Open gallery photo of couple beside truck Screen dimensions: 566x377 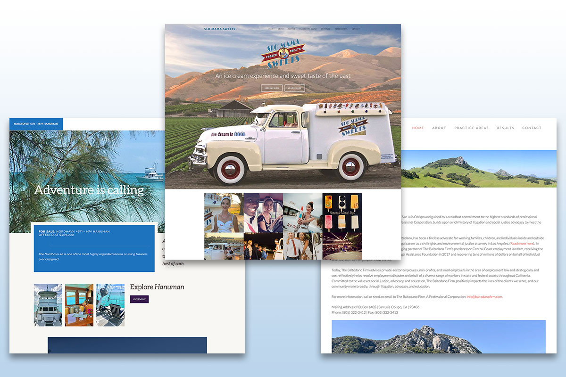click(302, 246)
